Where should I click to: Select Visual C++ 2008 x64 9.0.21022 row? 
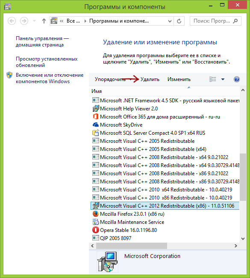[x=165, y=157]
